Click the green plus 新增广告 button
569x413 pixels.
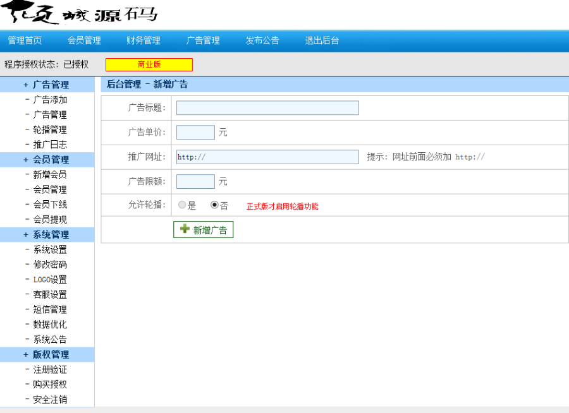pos(203,229)
